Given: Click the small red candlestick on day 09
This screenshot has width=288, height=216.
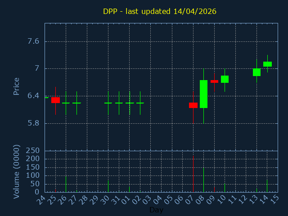Looking at the screenshot, I should pos(214,81).
